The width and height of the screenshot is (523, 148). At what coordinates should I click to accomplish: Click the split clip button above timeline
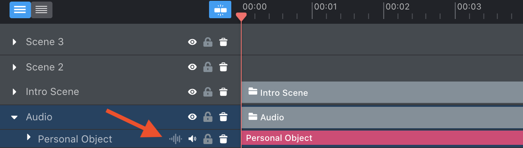pos(220,9)
